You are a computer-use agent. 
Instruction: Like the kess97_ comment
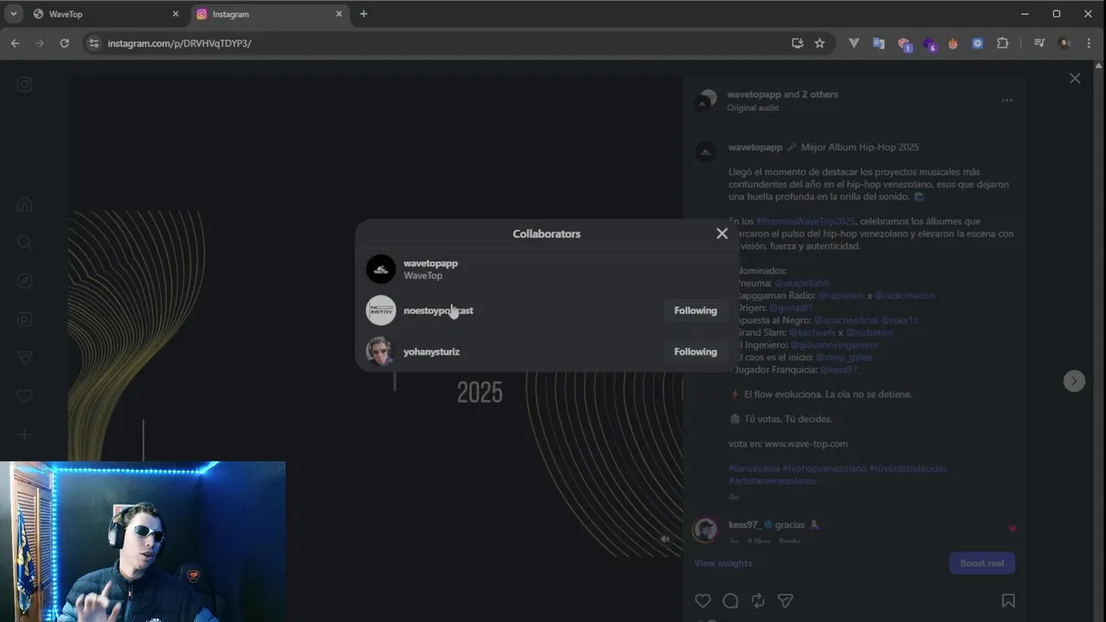(1013, 529)
